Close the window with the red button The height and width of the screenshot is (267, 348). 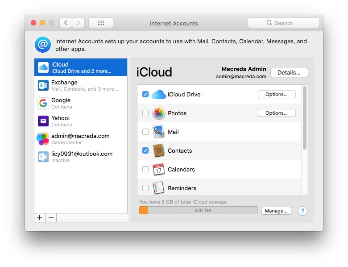[x=33, y=23]
